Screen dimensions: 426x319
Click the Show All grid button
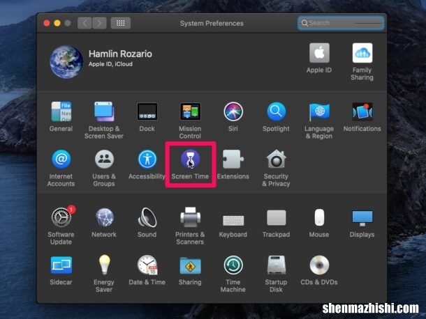coord(121,23)
